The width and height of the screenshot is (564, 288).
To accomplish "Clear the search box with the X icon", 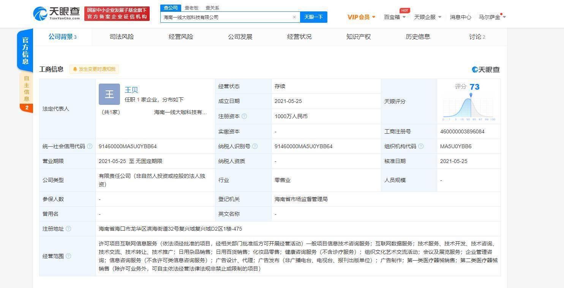I will point(294,17).
